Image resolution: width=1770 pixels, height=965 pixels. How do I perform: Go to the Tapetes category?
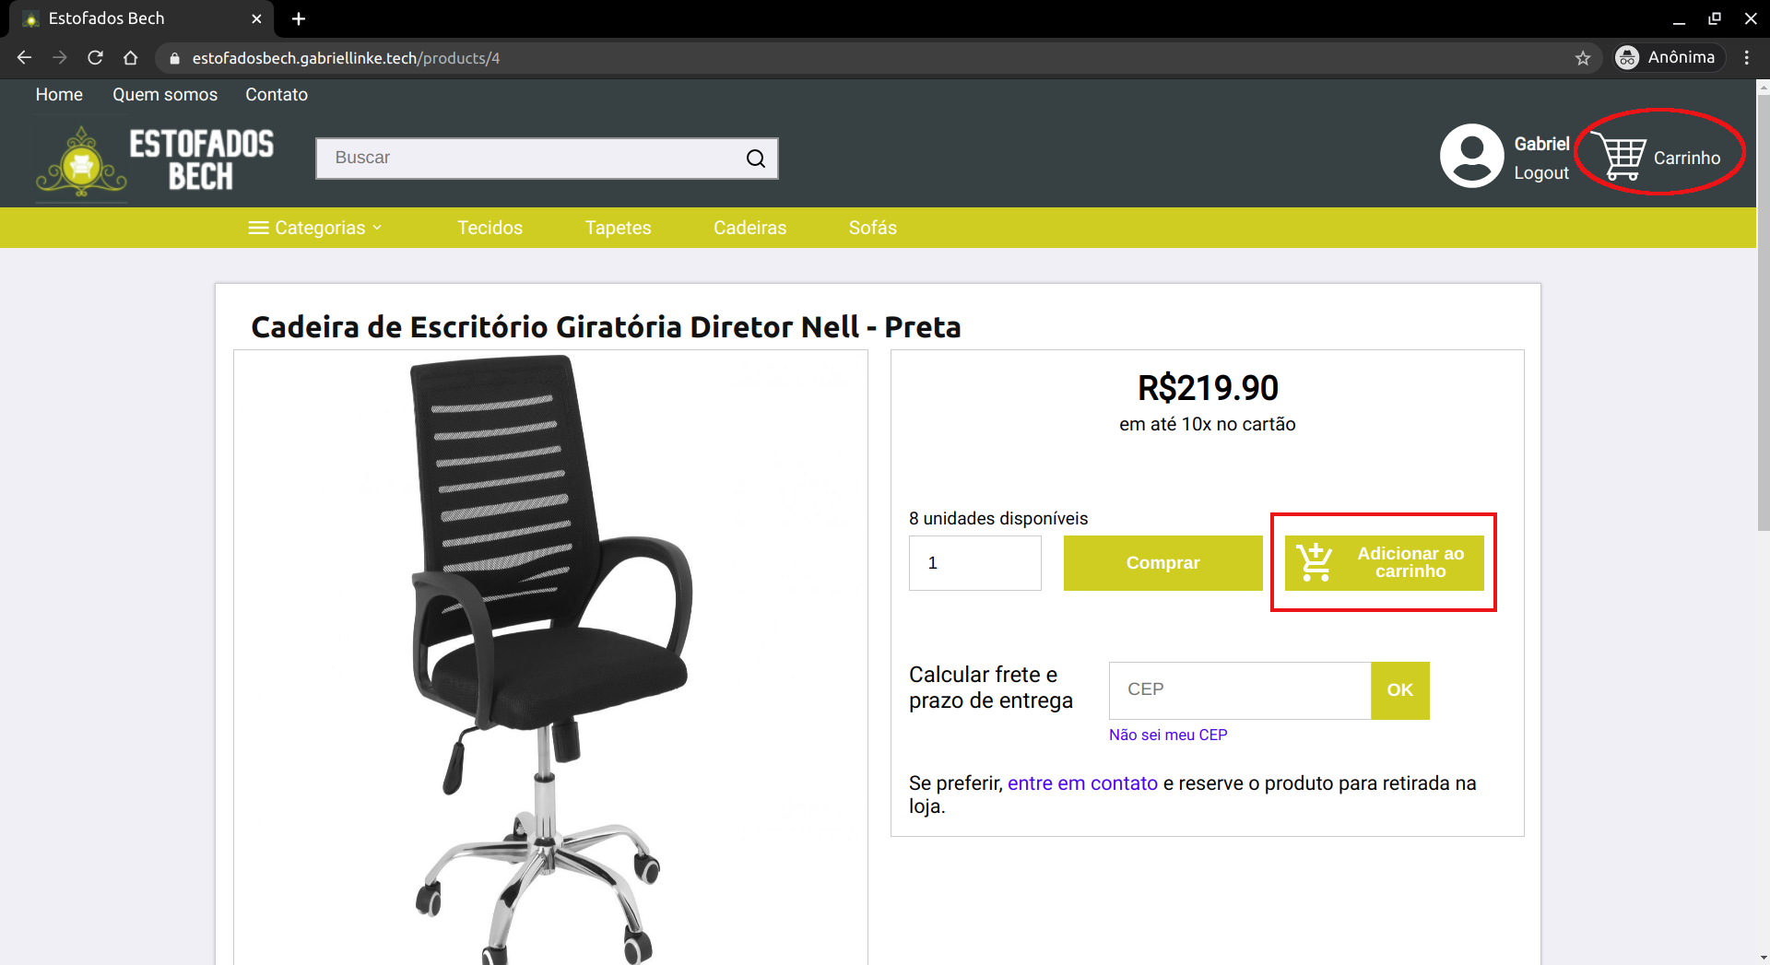pos(618,228)
